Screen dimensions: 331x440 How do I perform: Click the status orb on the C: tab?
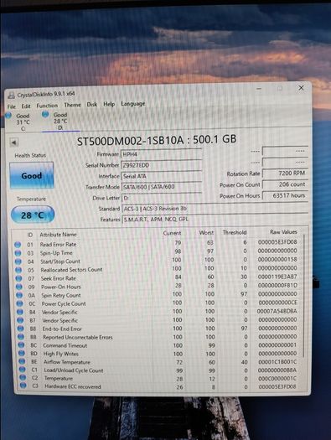(8, 115)
